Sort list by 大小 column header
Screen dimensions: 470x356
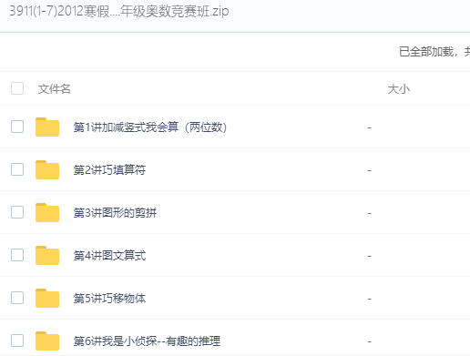pyautogui.click(x=399, y=89)
